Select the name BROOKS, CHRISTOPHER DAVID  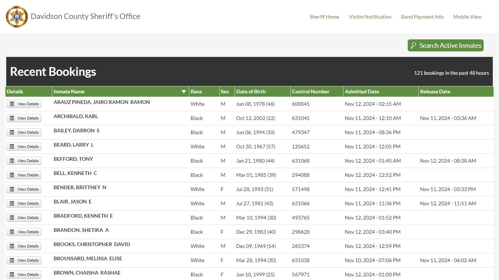pyautogui.click(x=92, y=244)
